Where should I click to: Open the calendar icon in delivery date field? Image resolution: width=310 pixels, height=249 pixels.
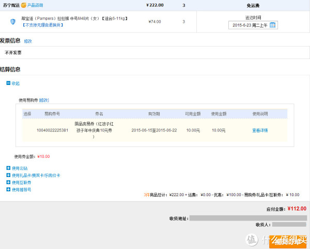(272, 25)
